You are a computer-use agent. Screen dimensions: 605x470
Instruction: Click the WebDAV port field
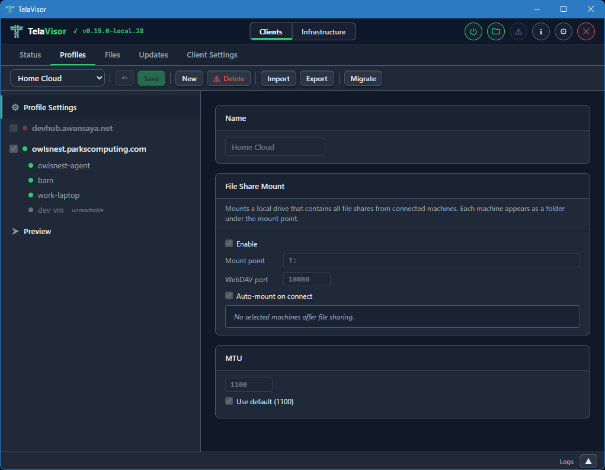[307, 279]
